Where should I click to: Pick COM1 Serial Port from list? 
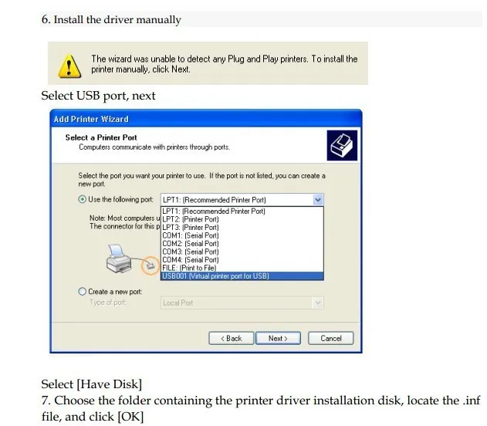click(x=242, y=235)
